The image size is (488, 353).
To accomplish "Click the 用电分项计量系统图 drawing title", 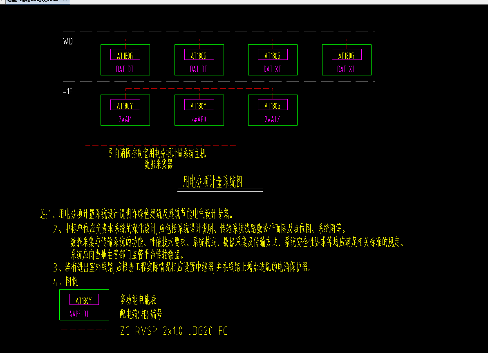I will click(x=213, y=181).
